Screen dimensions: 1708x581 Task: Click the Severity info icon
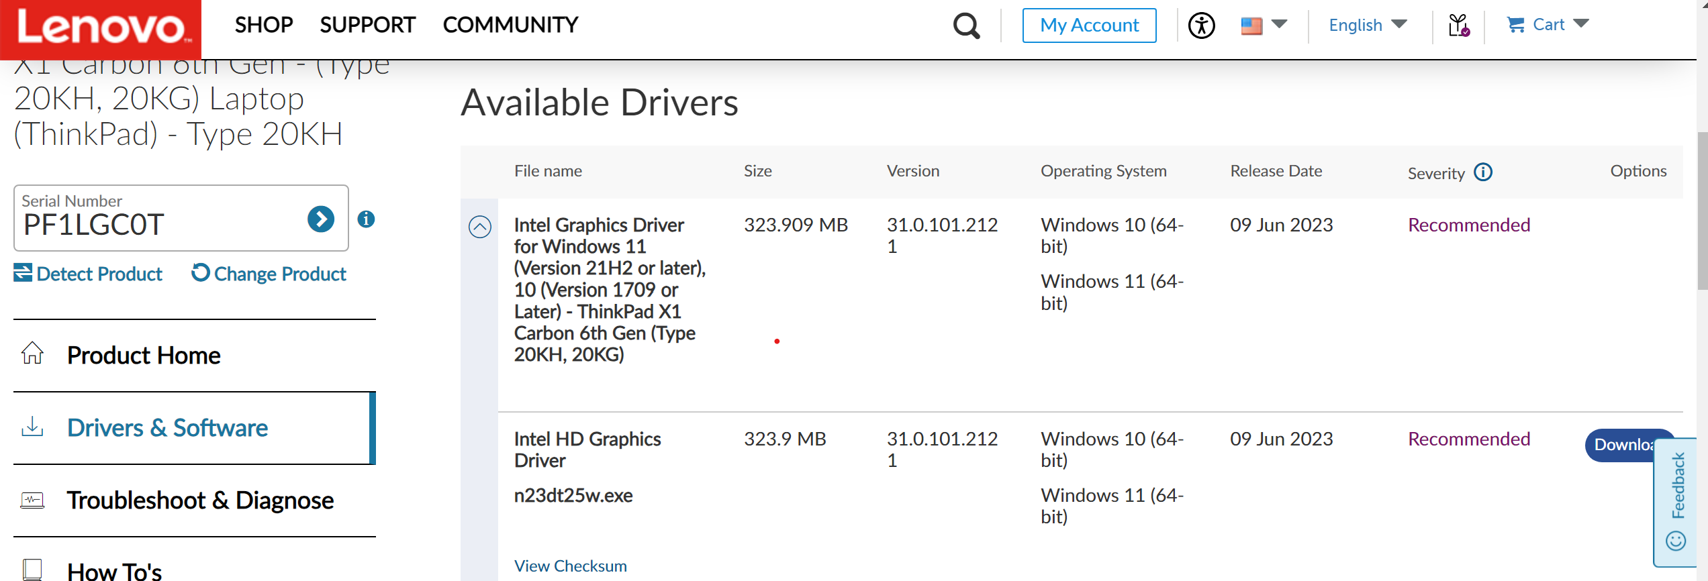(x=1483, y=172)
